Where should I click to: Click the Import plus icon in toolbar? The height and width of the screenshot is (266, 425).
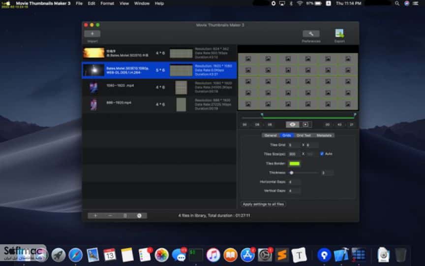(92, 33)
